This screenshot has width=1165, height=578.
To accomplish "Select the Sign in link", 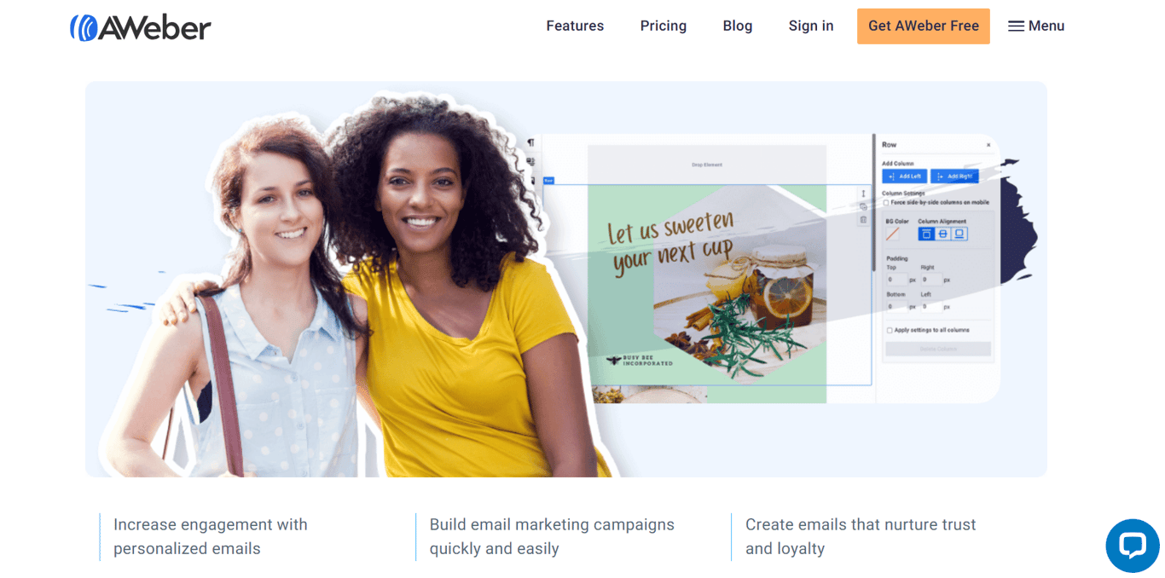I will tap(810, 26).
